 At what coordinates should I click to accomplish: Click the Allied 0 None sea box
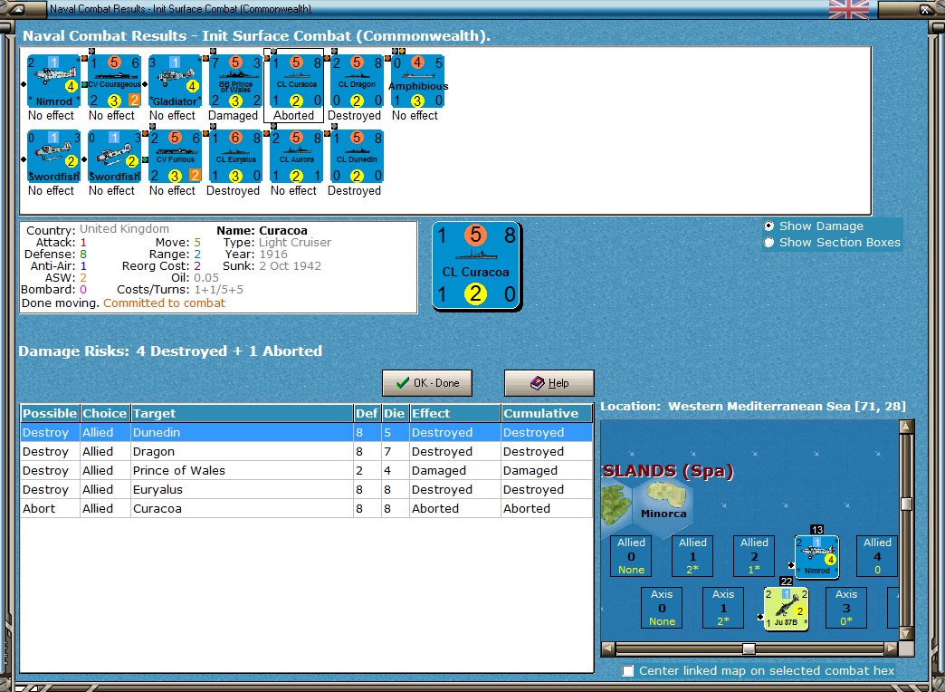[631, 556]
